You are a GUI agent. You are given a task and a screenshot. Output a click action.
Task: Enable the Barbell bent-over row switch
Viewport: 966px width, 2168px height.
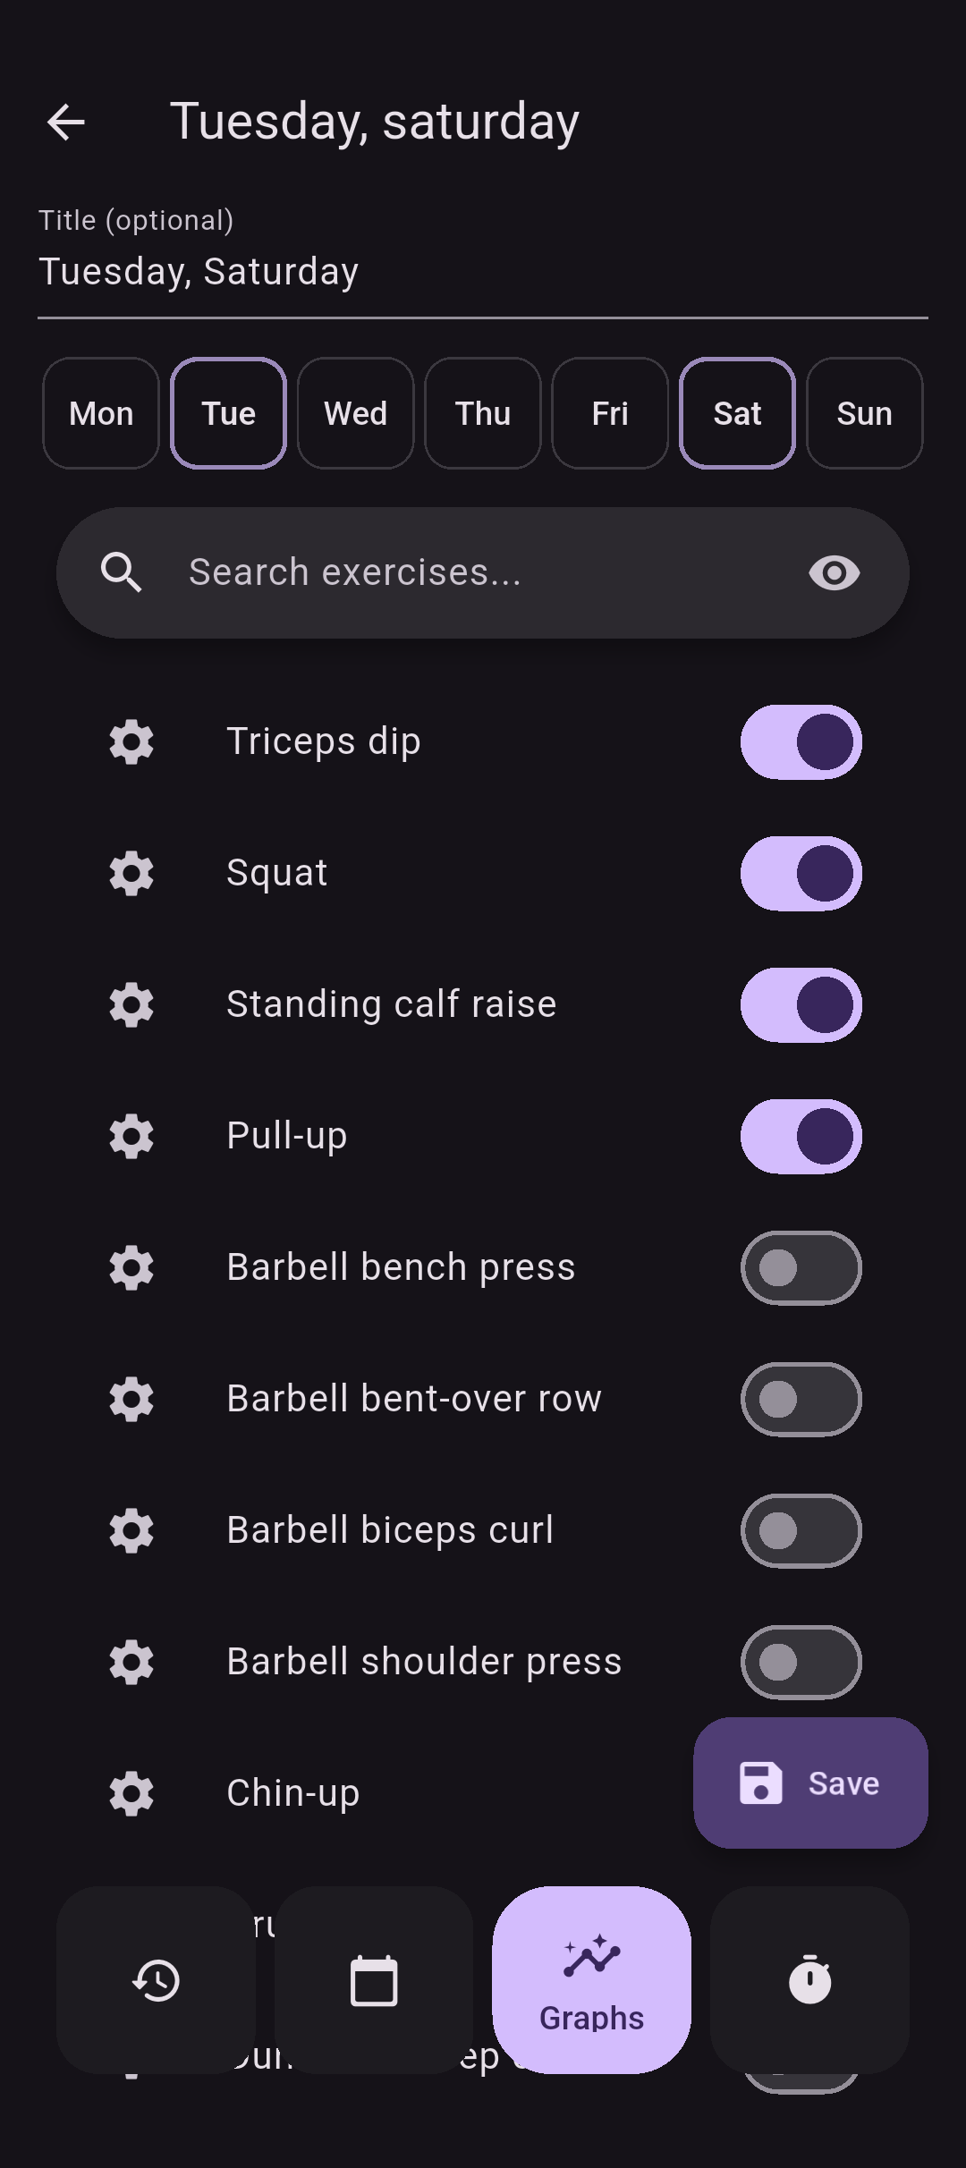coord(801,1399)
